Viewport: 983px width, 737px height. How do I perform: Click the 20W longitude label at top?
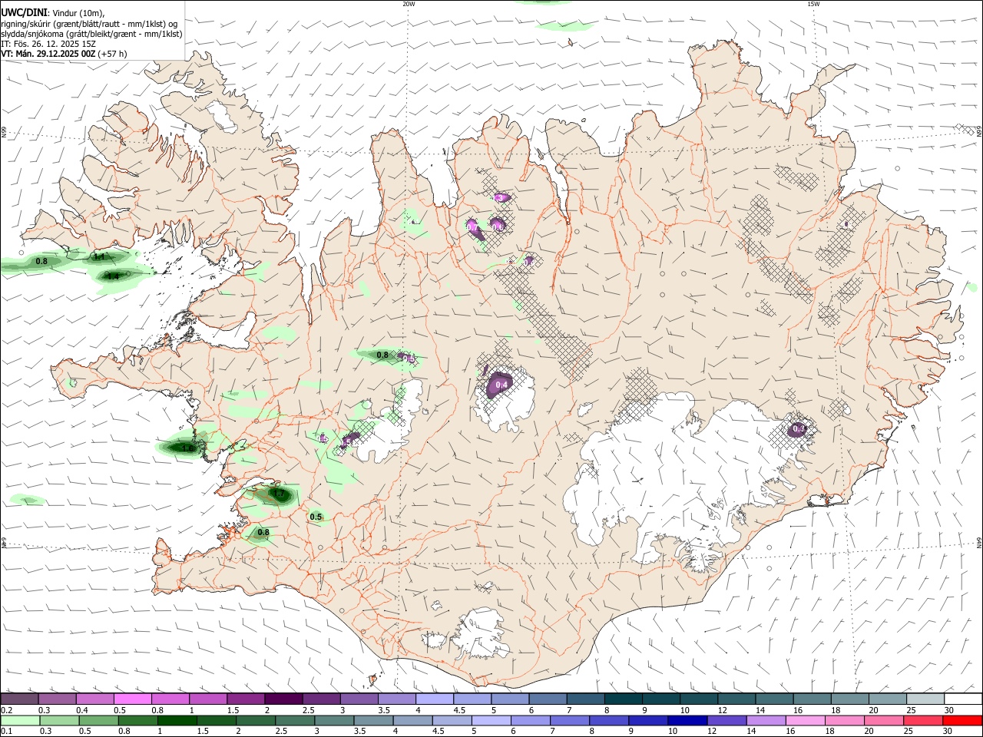[x=409, y=4]
